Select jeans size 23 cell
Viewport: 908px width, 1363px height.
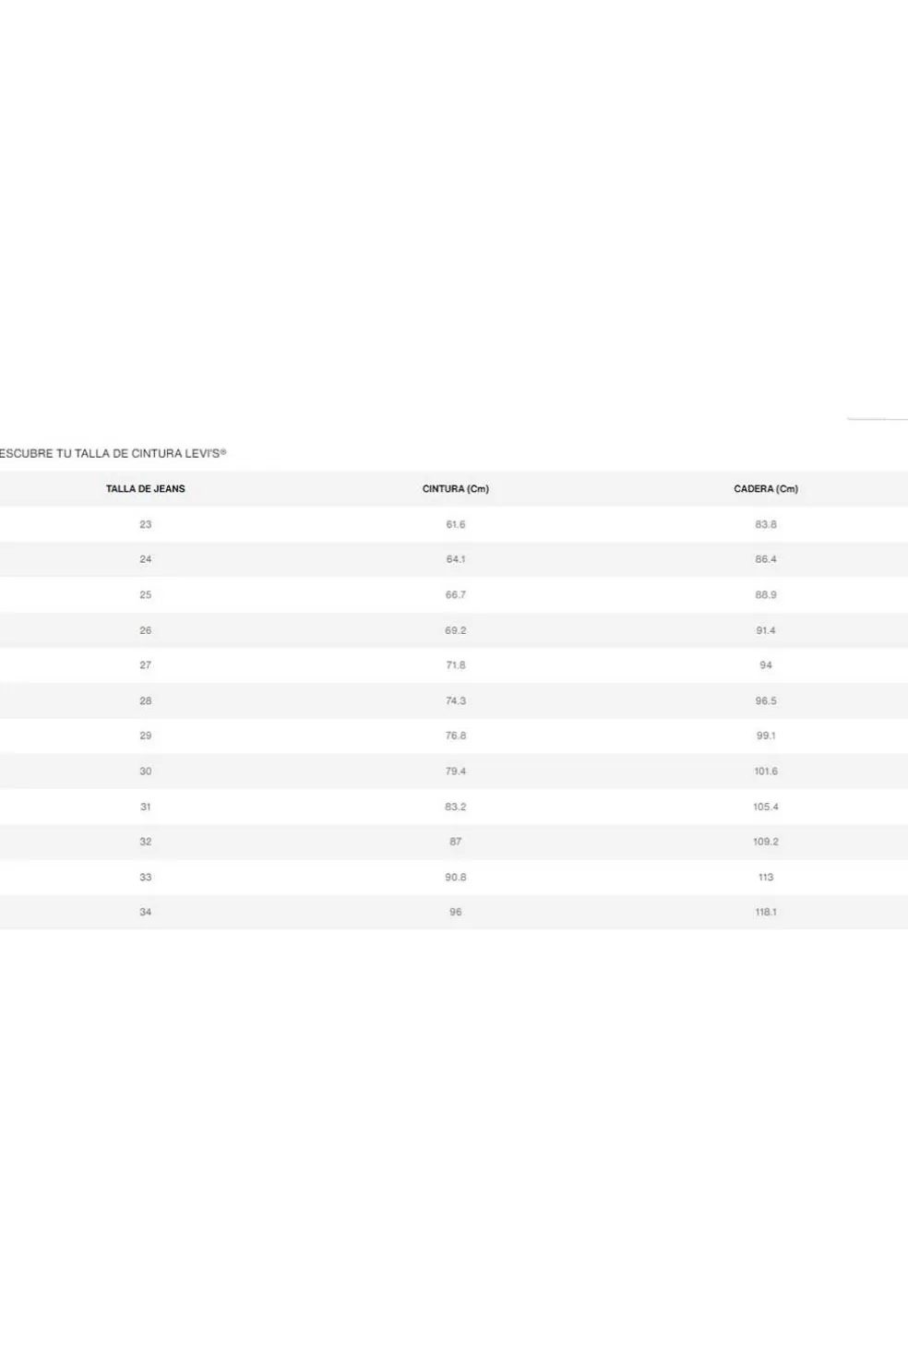pyautogui.click(x=145, y=524)
